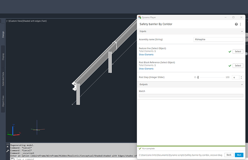The height and width of the screenshot is (160, 248).
Task: Click the UCS axis icon
Action: click(x=13, y=130)
